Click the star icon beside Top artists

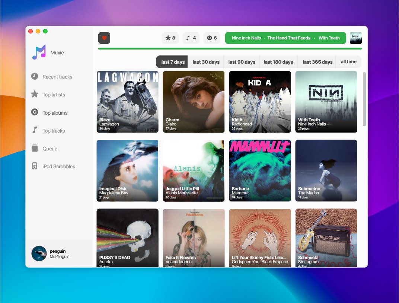[35, 94]
